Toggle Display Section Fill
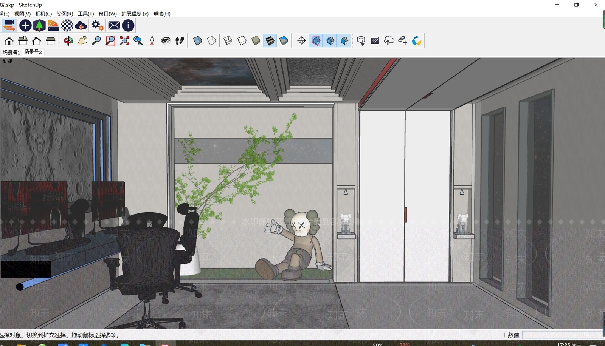Screen dimensions: 605x346 [344, 41]
